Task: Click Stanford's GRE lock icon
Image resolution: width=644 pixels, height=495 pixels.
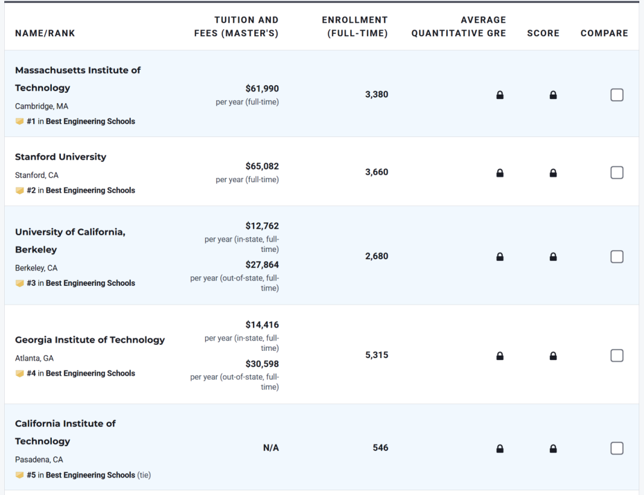Action: tap(500, 173)
